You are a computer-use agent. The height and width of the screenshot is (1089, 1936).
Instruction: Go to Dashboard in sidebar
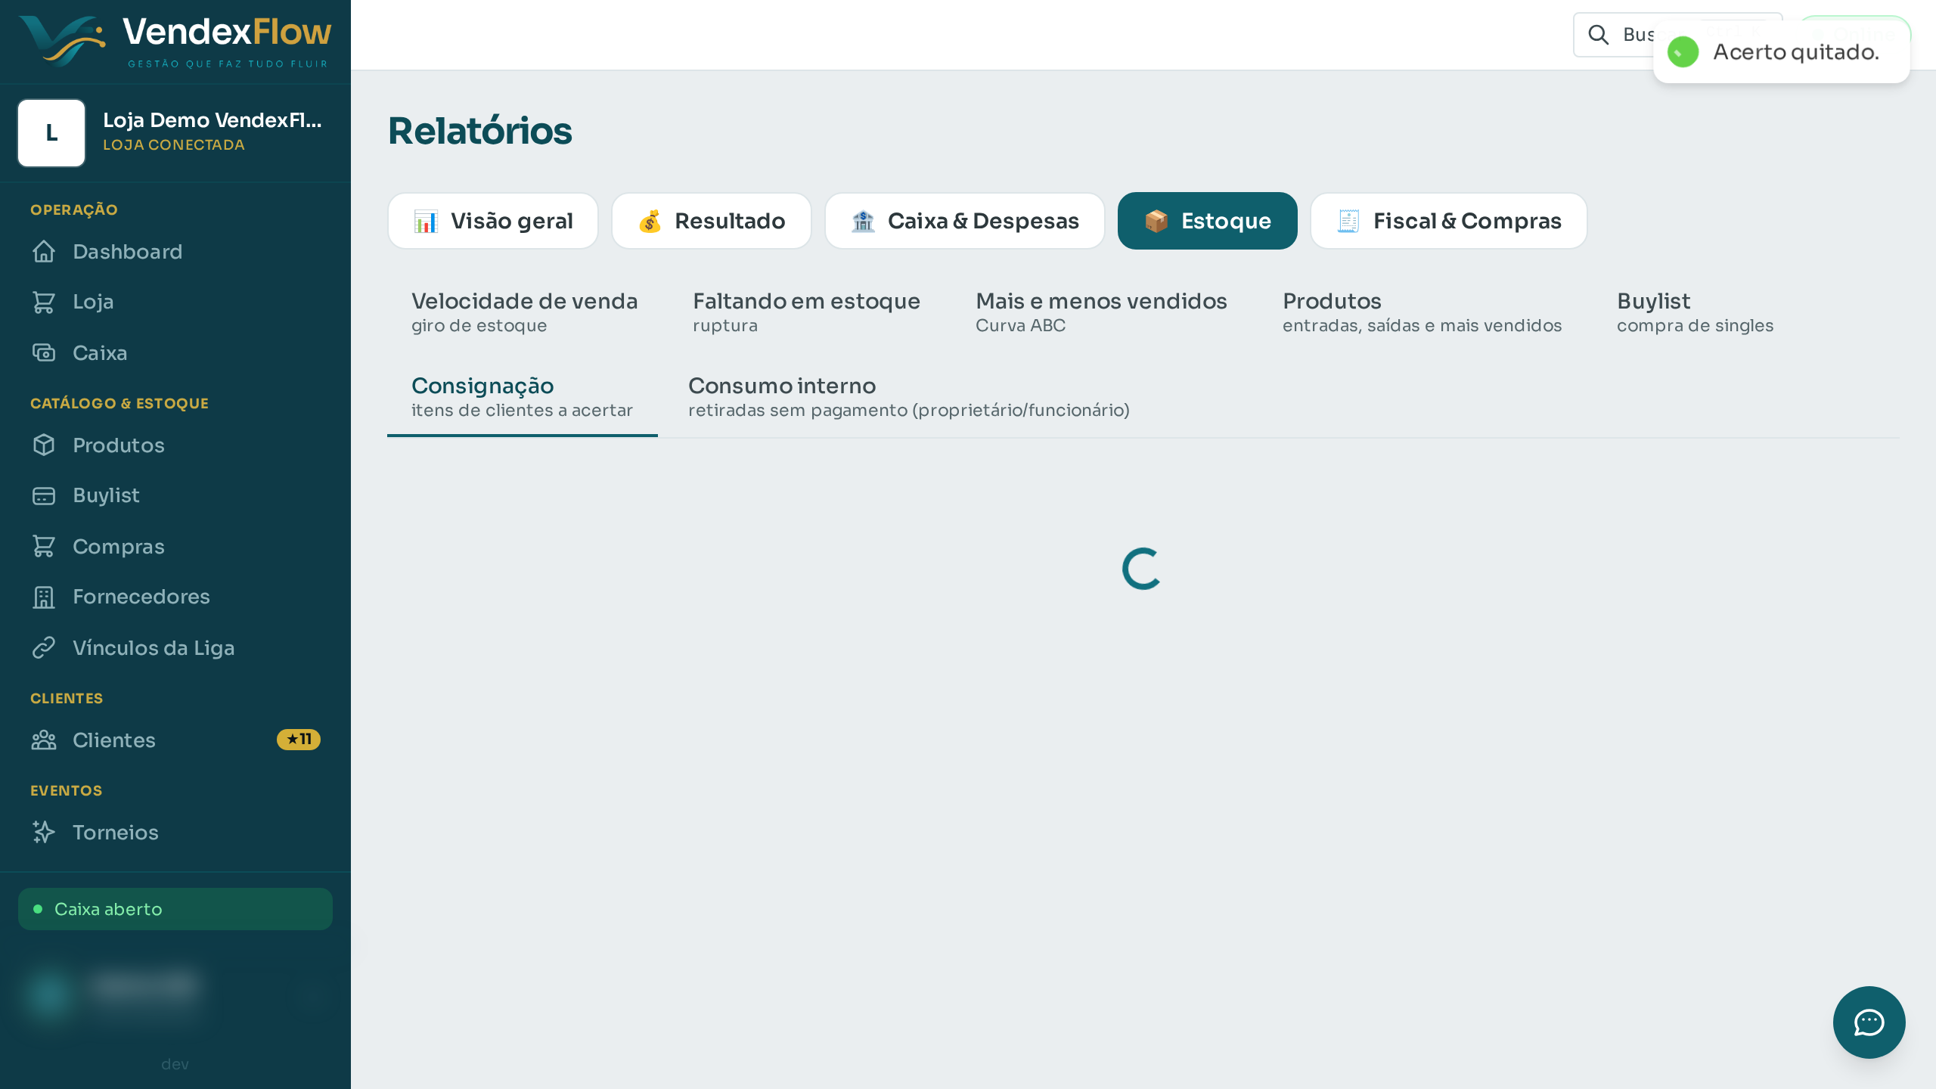175,252
